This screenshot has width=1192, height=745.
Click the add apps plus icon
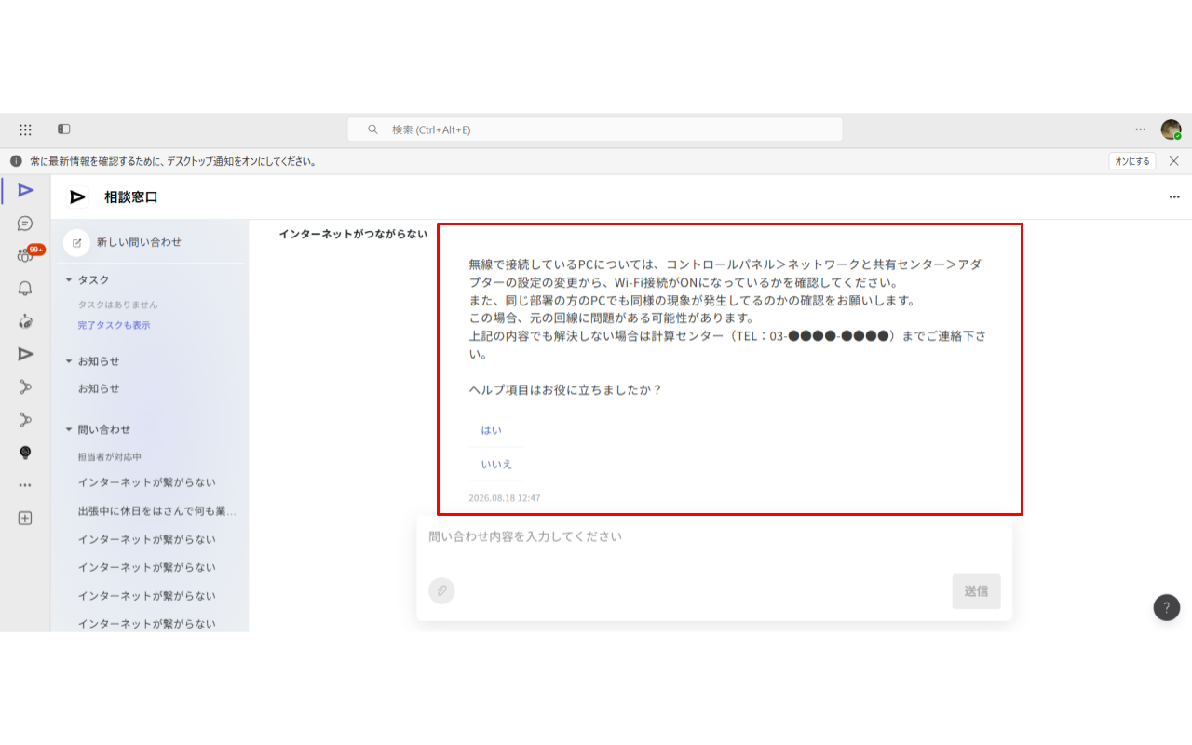click(x=25, y=518)
